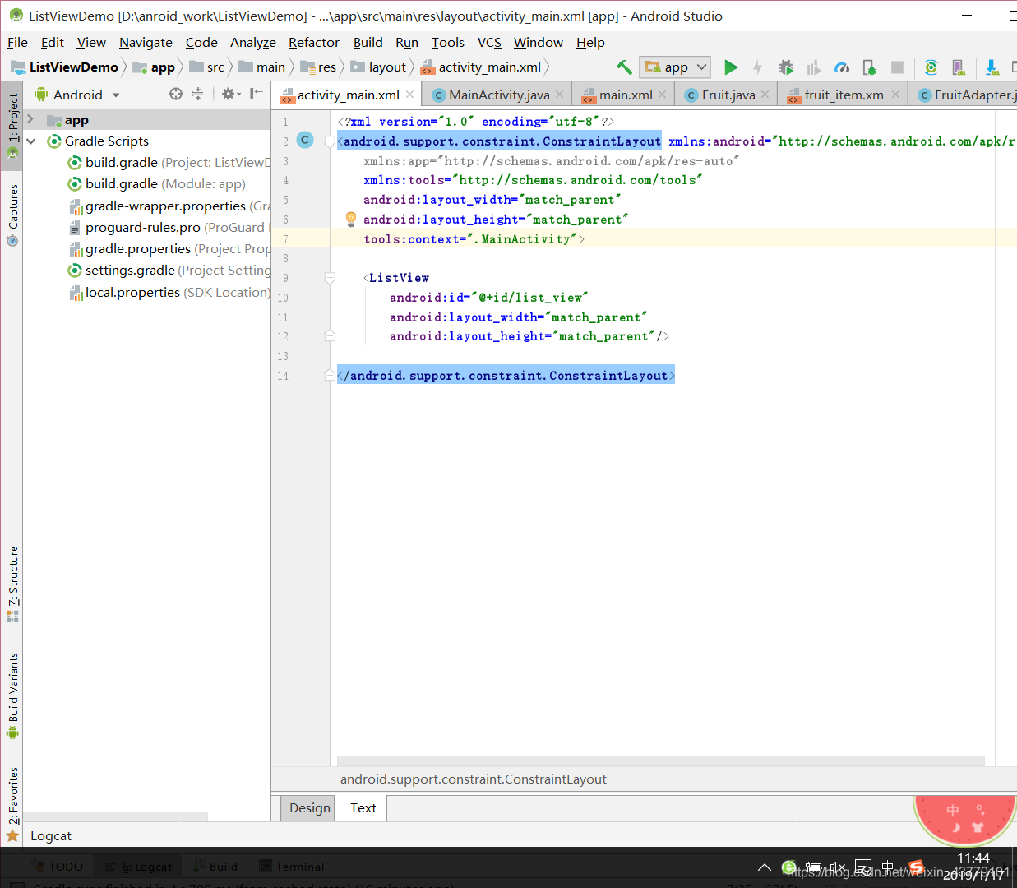Open the Edit menu

(x=53, y=43)
